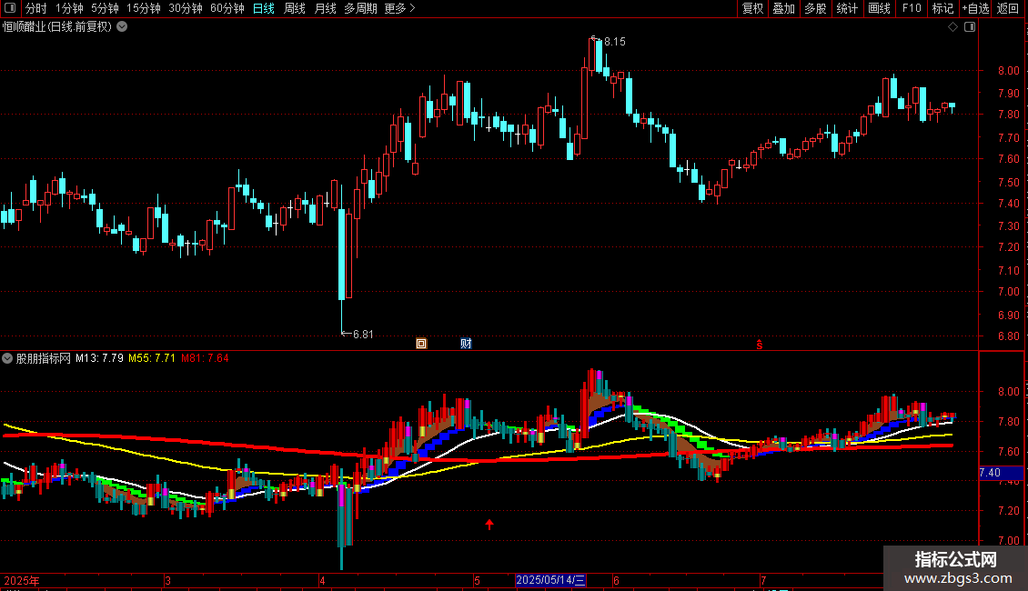Click the 回 marker icon on the chart

pyautogui.click(x=421, y=344)
